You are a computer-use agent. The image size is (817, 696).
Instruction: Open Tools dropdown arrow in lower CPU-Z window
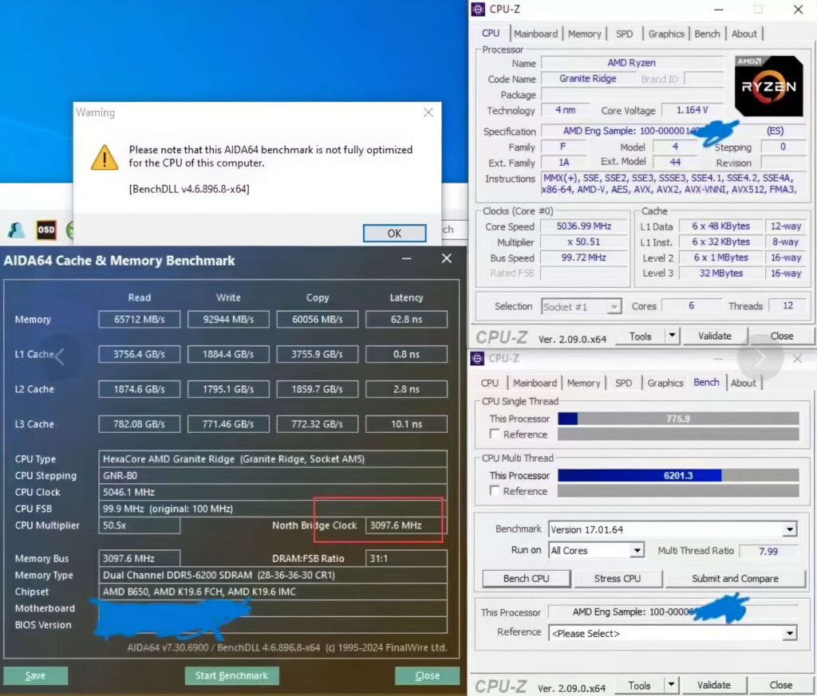click(x=671, y=685)
